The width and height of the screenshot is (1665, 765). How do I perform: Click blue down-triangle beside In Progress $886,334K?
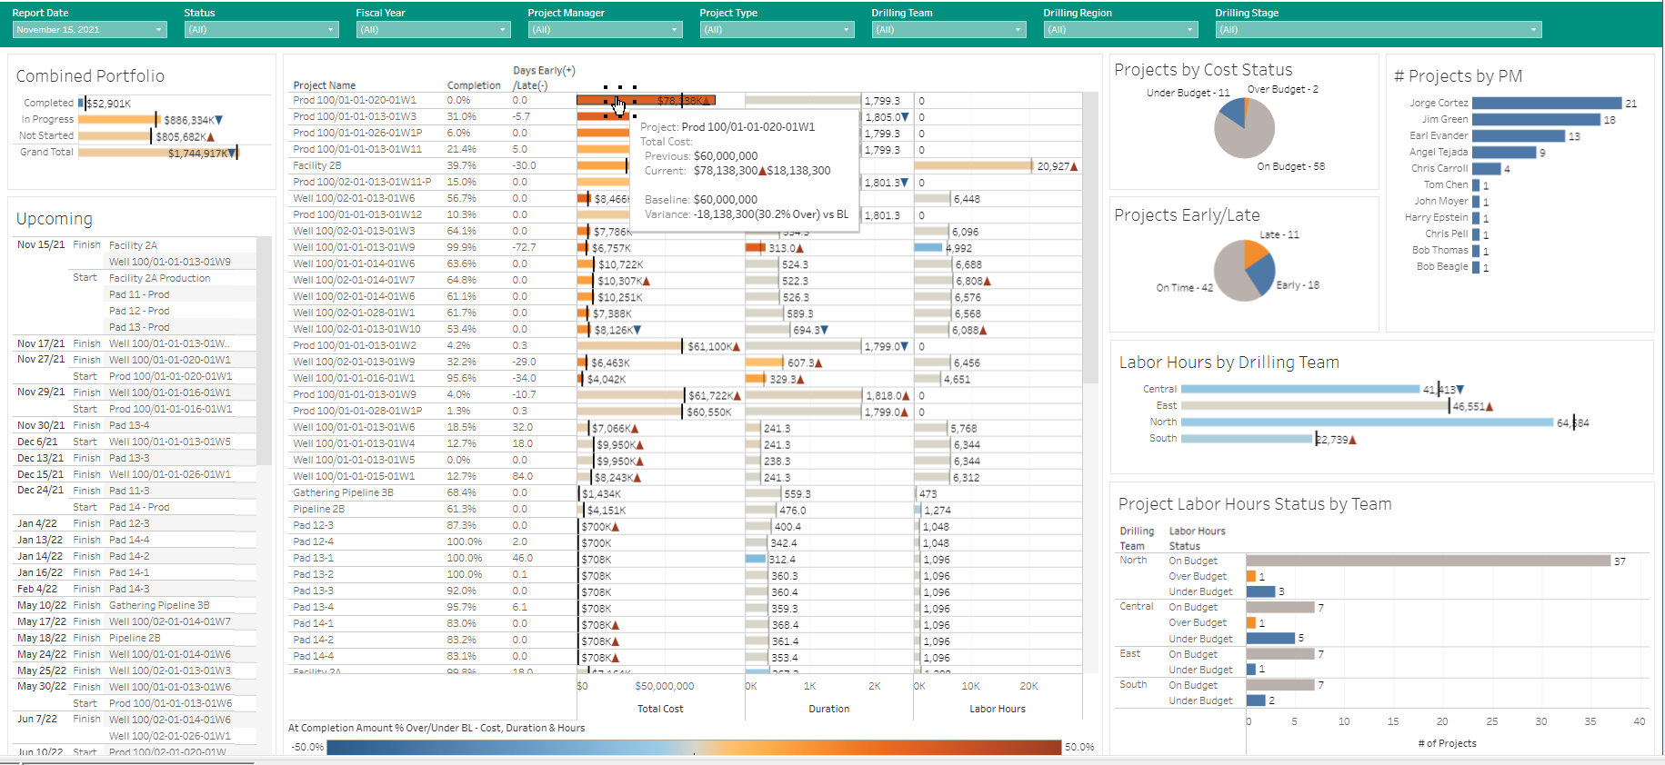[x=219, y=120]
